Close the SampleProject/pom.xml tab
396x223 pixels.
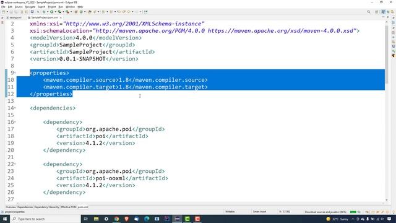[61, 17]
